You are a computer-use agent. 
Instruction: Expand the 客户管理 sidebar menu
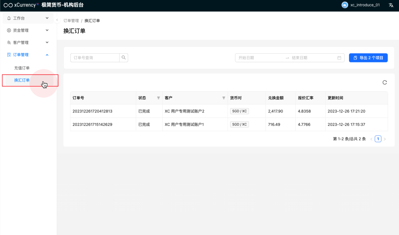(x=28, y=43)
